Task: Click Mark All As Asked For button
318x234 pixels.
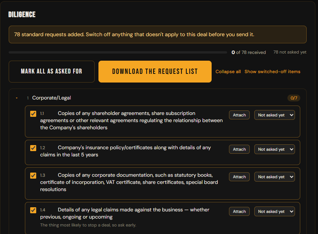Action: click(x=52, y=72)
